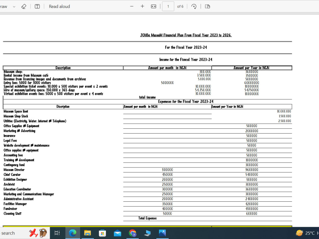Expand the Draw tool dropdown arrow
Image resolution: width=319 pixels, height=239 pixels.
pos(14,7)
